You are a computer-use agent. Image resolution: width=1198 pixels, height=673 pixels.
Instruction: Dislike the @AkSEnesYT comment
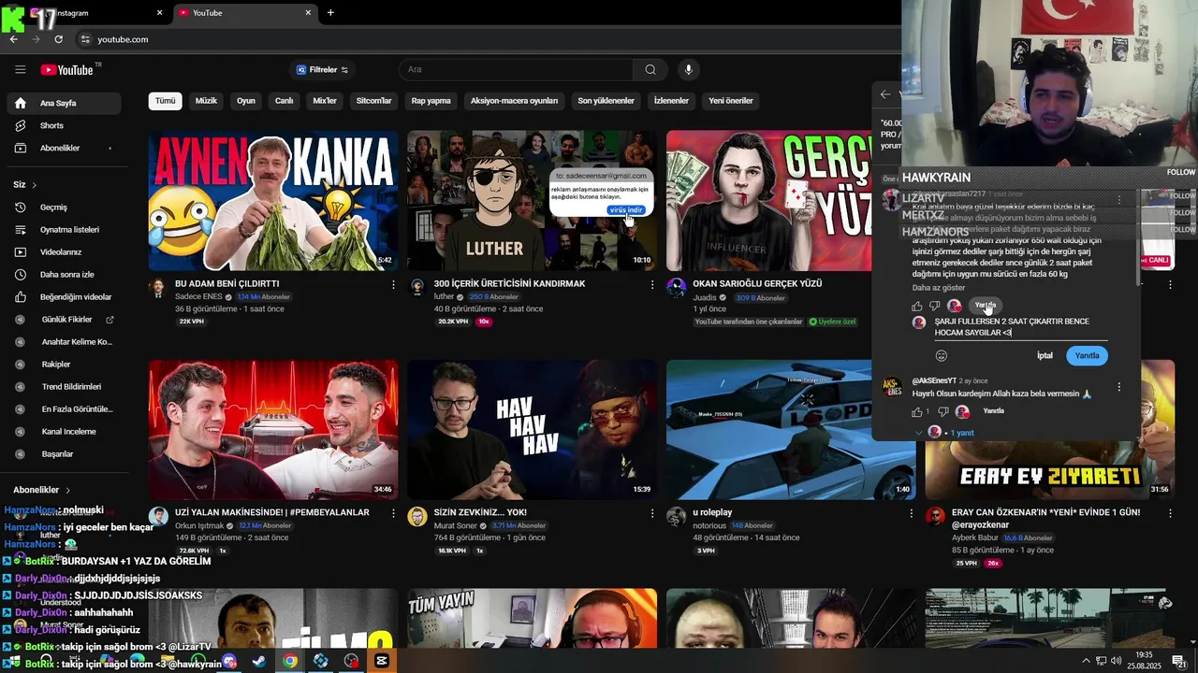942,411
